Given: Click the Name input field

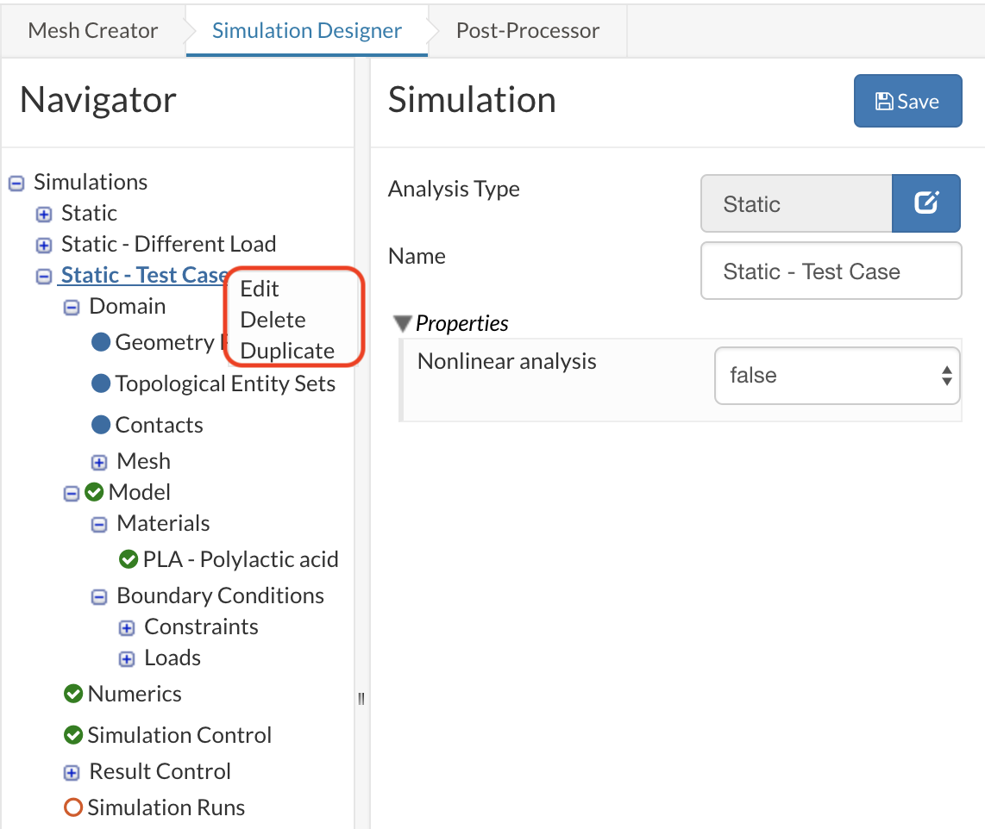Looking at the screenshot, I should [831, 271].
